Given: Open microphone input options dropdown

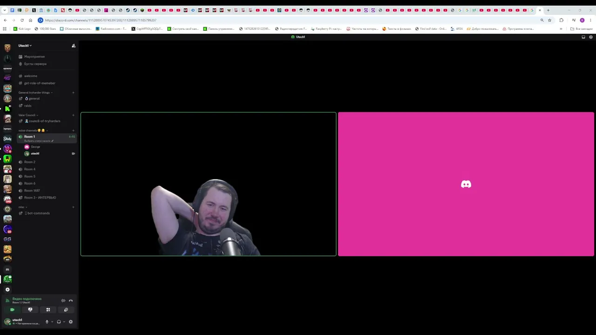Looking at the screenshot, I should tap(52, 322).
